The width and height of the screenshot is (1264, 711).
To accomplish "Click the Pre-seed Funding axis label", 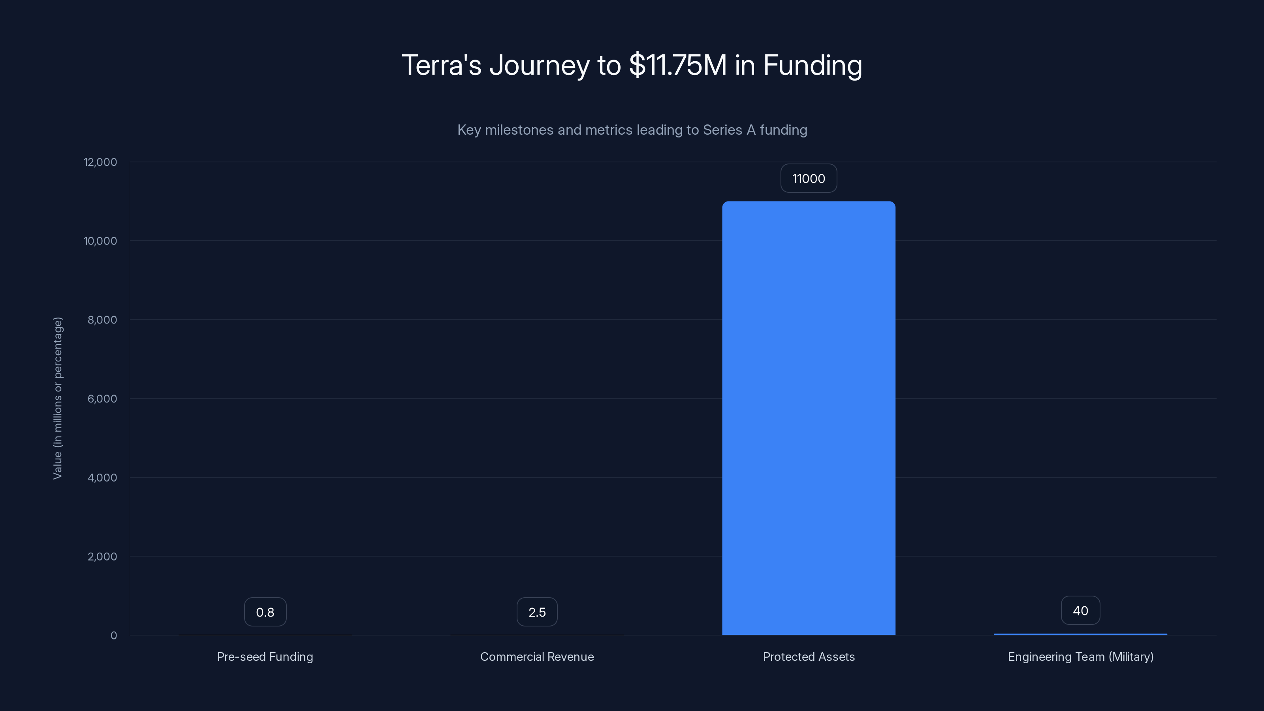I will 265,656.
